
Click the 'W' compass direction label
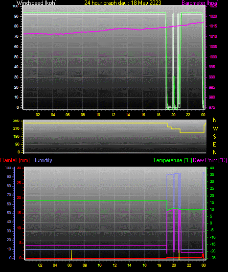(x=215, y=128)
